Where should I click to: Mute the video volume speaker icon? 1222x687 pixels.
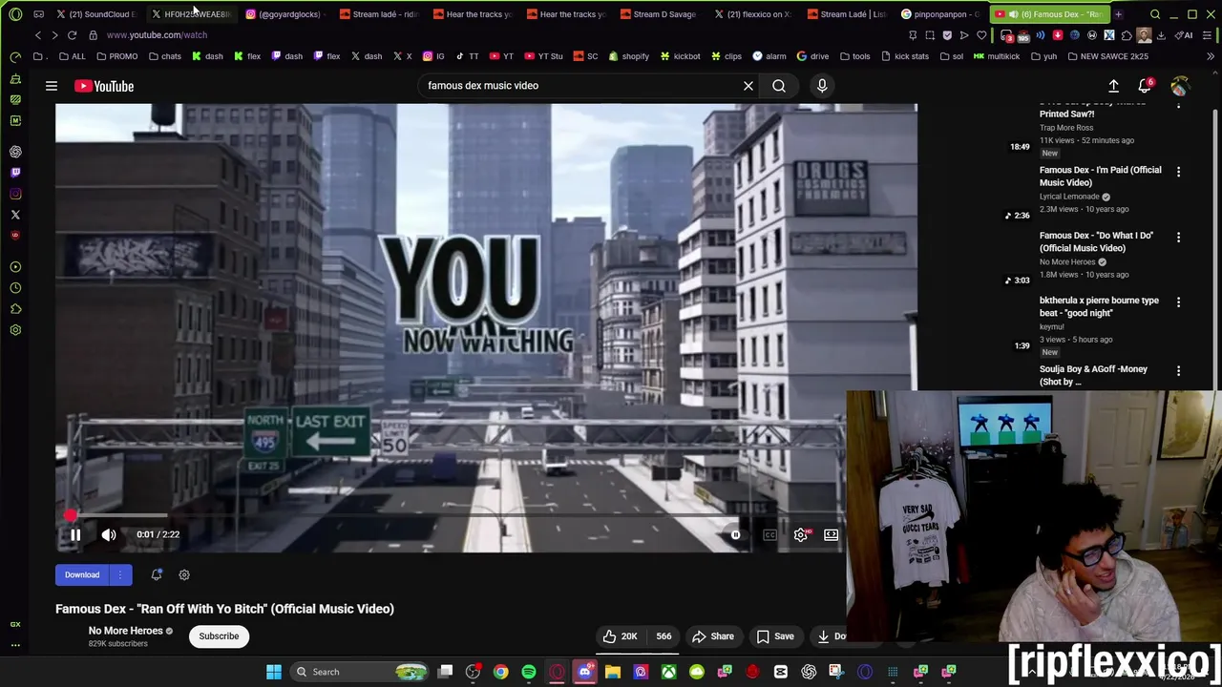[x=109, y=535]
